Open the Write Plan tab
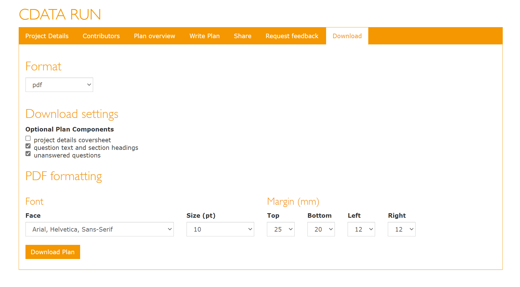The height and width of the screenshot is (287, 520). (x=204, y=36)
